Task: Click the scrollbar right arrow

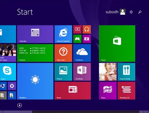Action: tap(144, 112)
